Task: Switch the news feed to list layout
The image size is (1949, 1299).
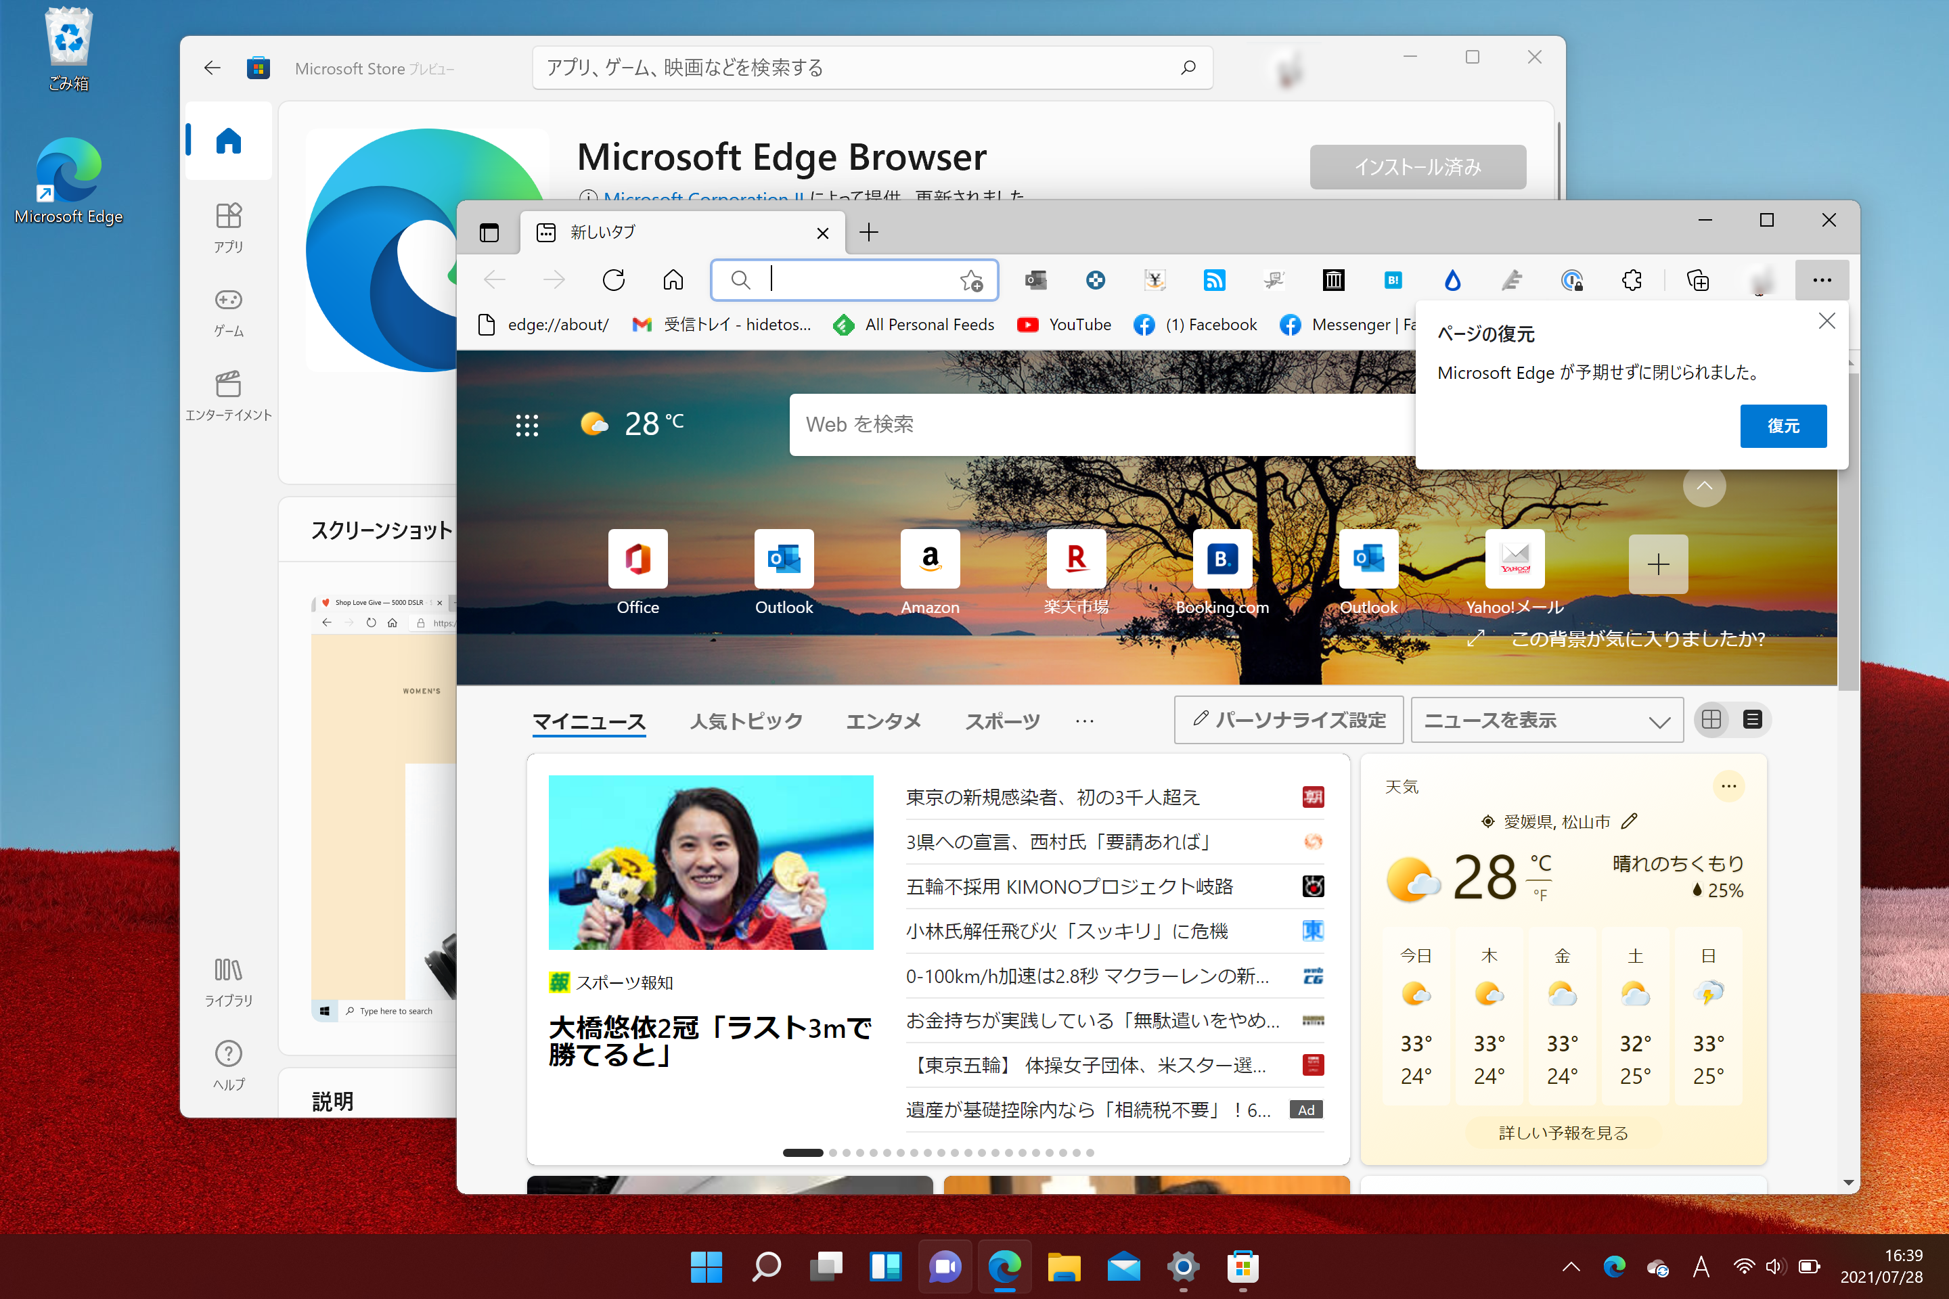Action: coord(1752,720)
